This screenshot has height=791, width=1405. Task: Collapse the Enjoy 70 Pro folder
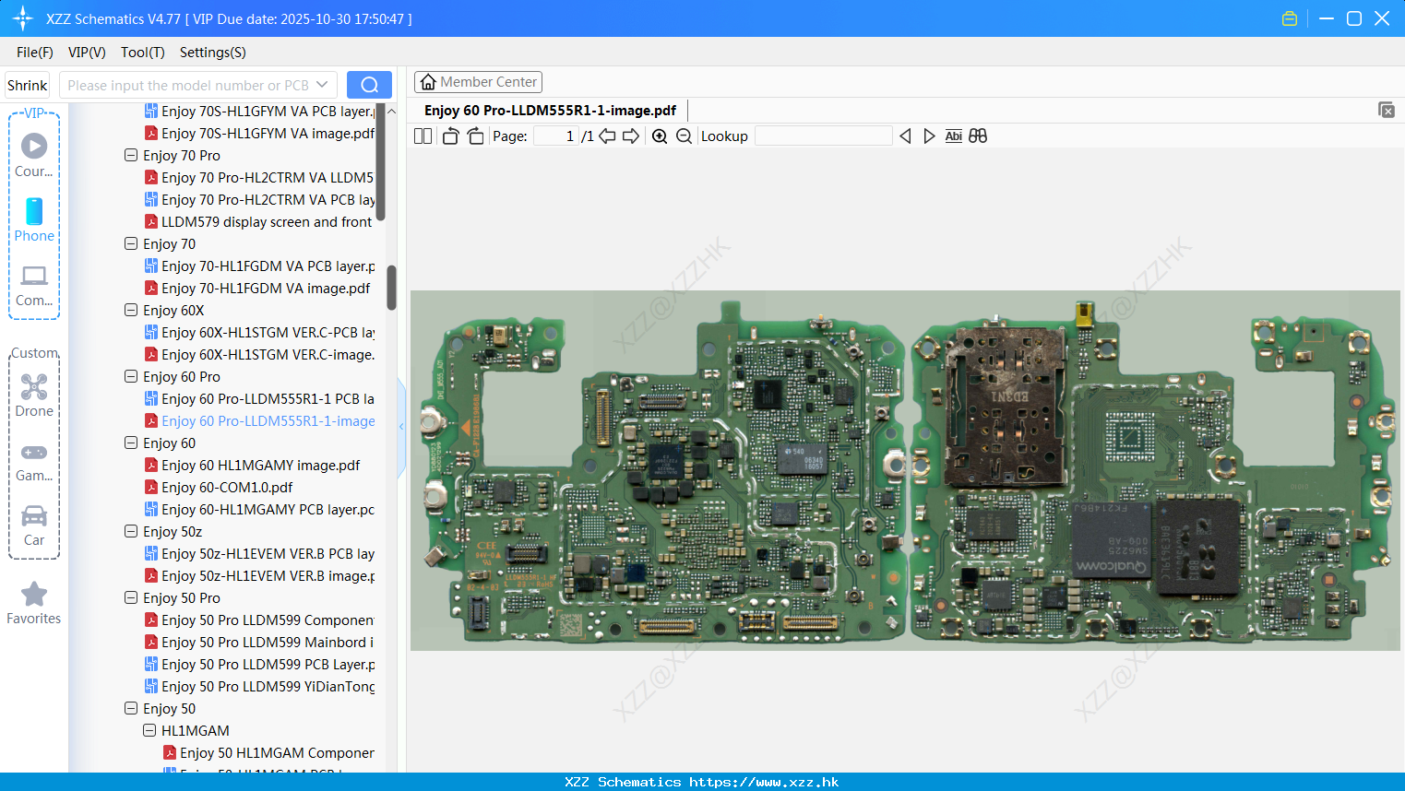tap(131, 155)
